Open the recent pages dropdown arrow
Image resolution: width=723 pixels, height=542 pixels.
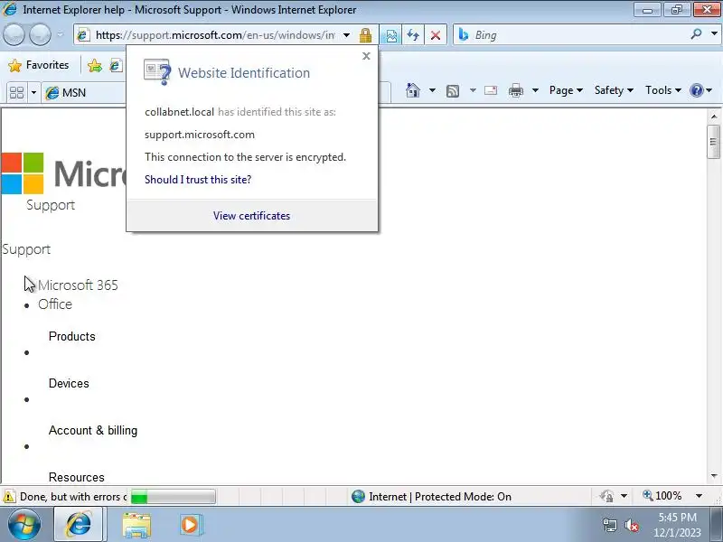coord(61,35)
